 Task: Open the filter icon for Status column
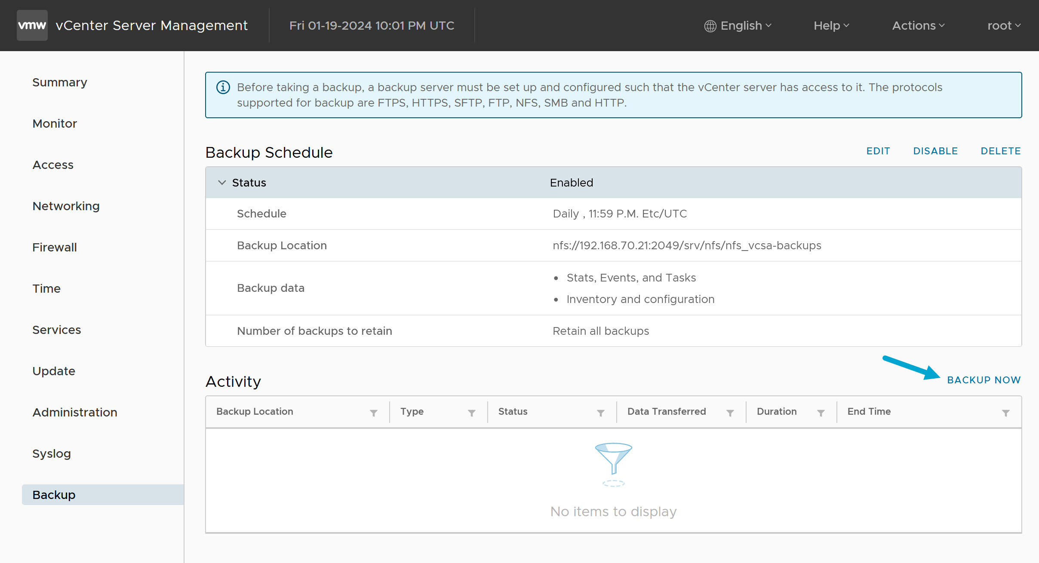(600, 412)
